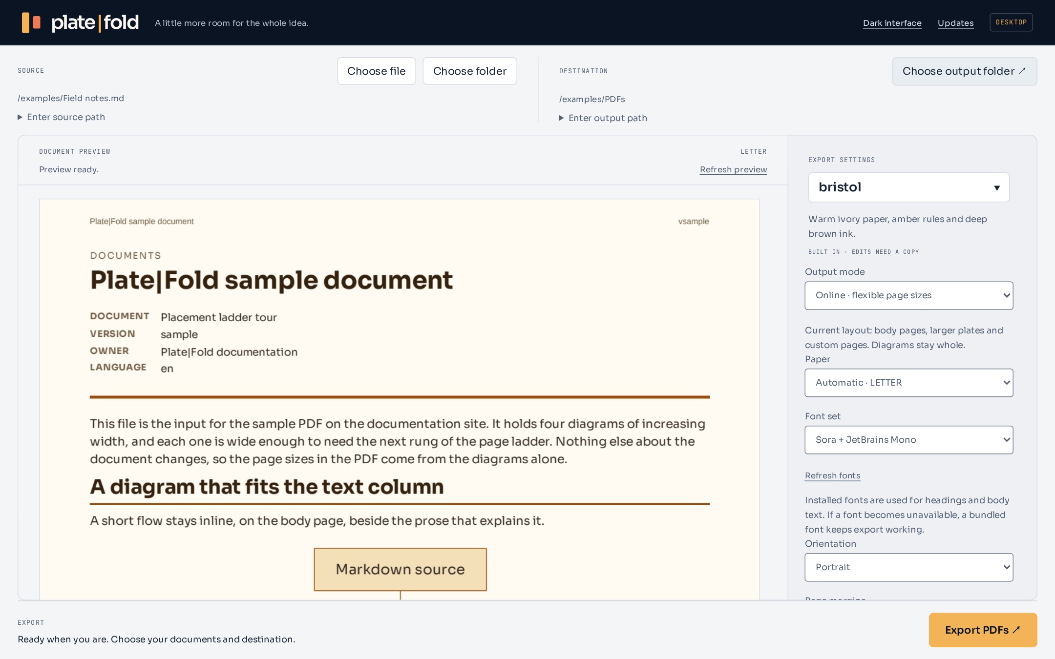Click the Refresh preview link
Viewport: 1055px width, 659px height.
(x=733, y=169)
